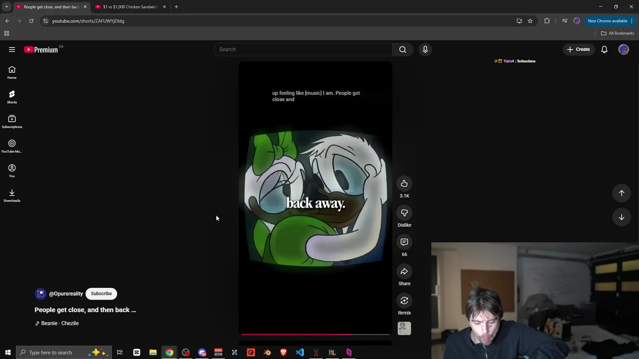Open the YouTube account avatar menu
Viewport: 639px width, 359px height.
point(624,49)
